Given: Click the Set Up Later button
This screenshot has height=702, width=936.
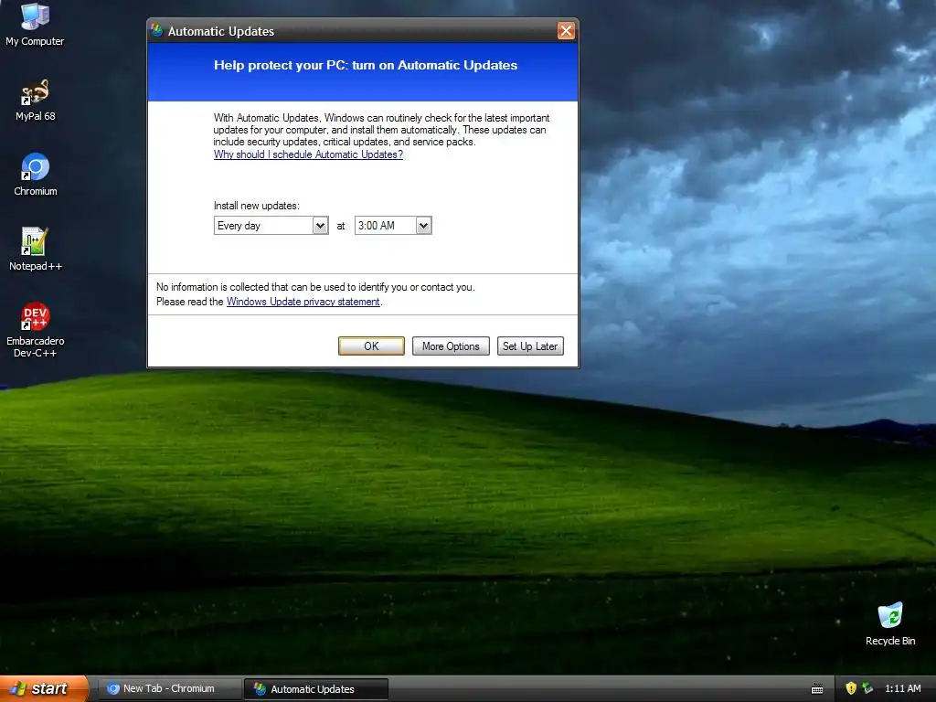Looking at the screenshot, I should [530, 346].
